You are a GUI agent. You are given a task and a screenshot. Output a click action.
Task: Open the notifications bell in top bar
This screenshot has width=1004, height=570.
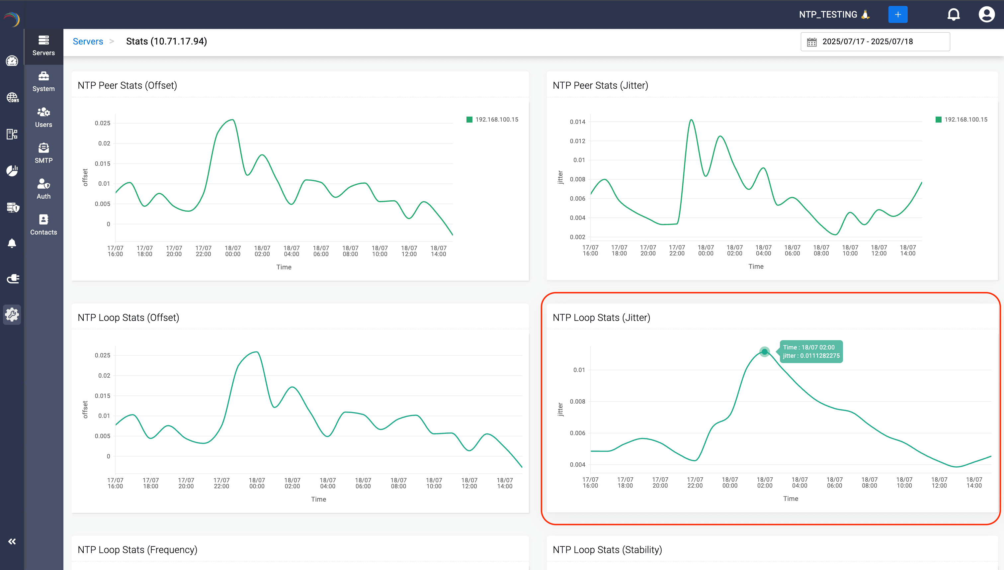953,15
